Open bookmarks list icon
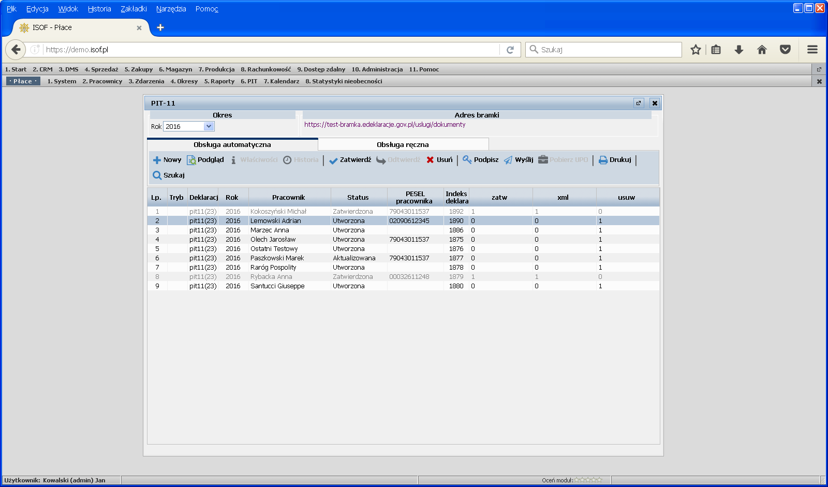828x487 pixels. click(716, 50)
